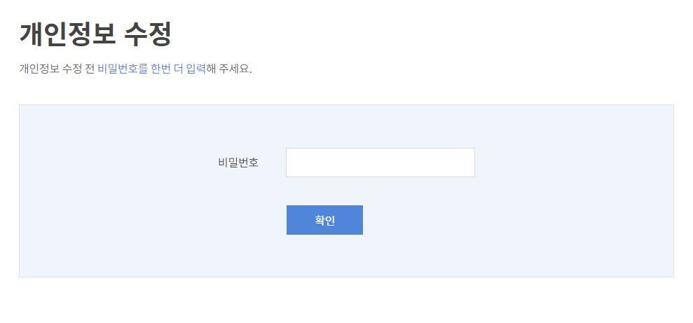The height and width of the screenshot is (323, 693).
Task: Focus the empty white password box
Action: coord(380,163)
